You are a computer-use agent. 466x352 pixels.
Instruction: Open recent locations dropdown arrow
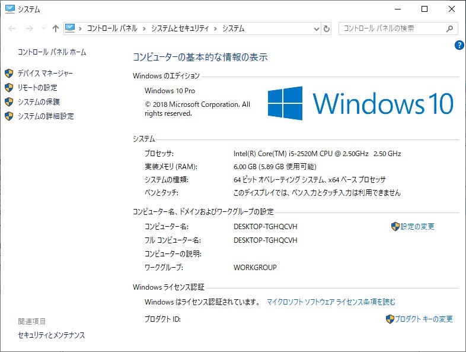[x=43, y=28]
